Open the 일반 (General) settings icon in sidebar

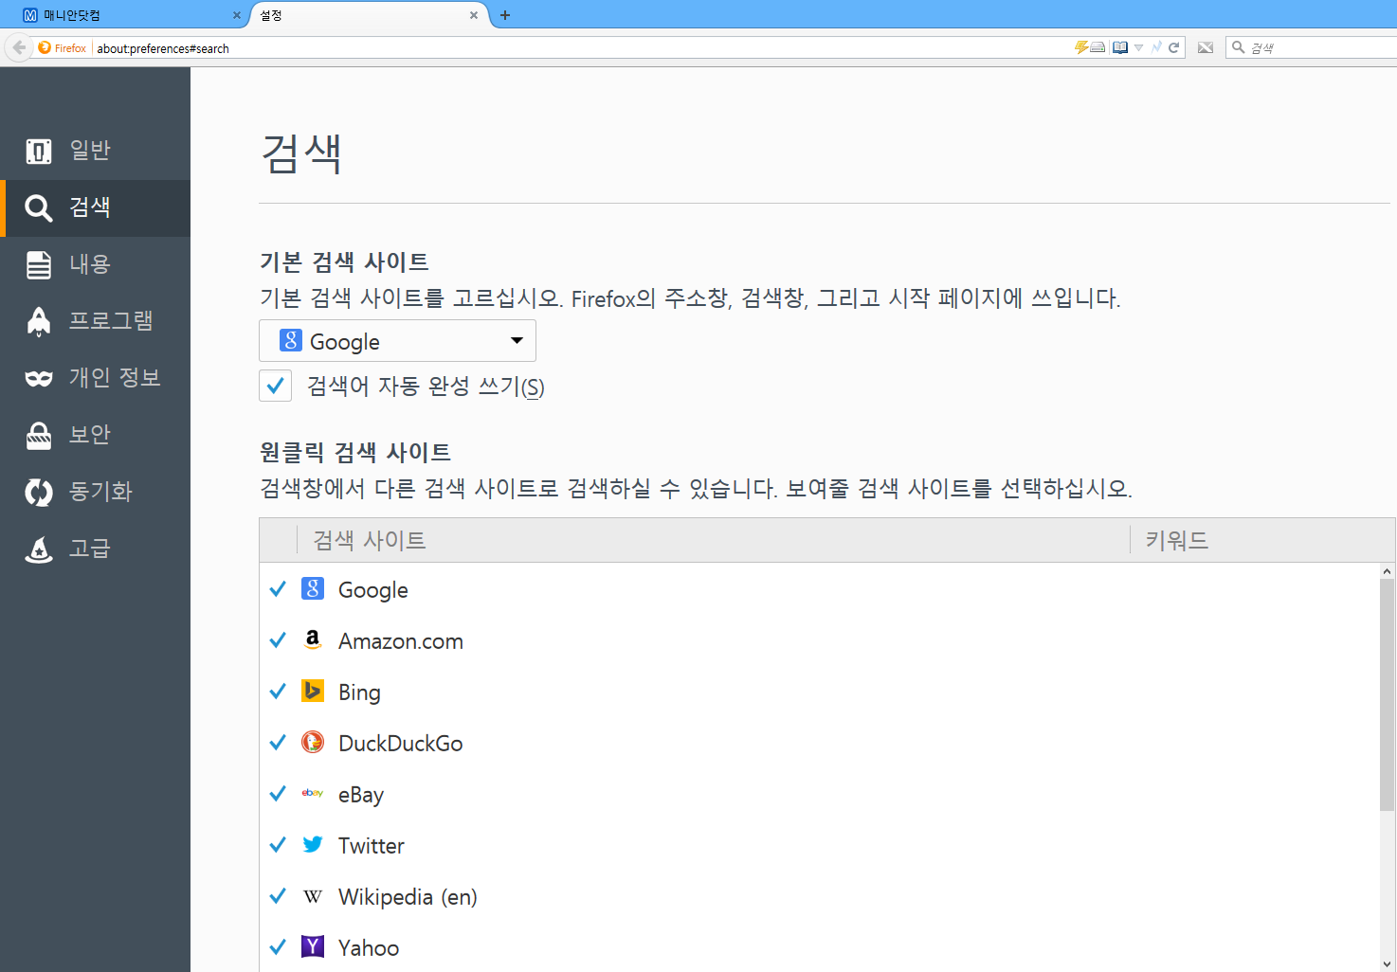click(39, 151)
